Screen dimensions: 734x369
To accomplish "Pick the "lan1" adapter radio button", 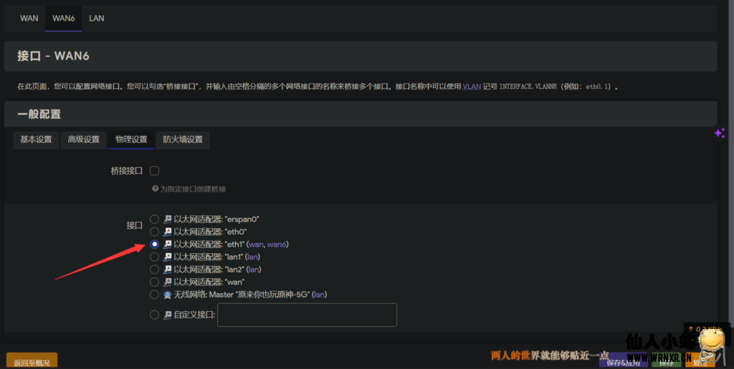I will 155,257.
